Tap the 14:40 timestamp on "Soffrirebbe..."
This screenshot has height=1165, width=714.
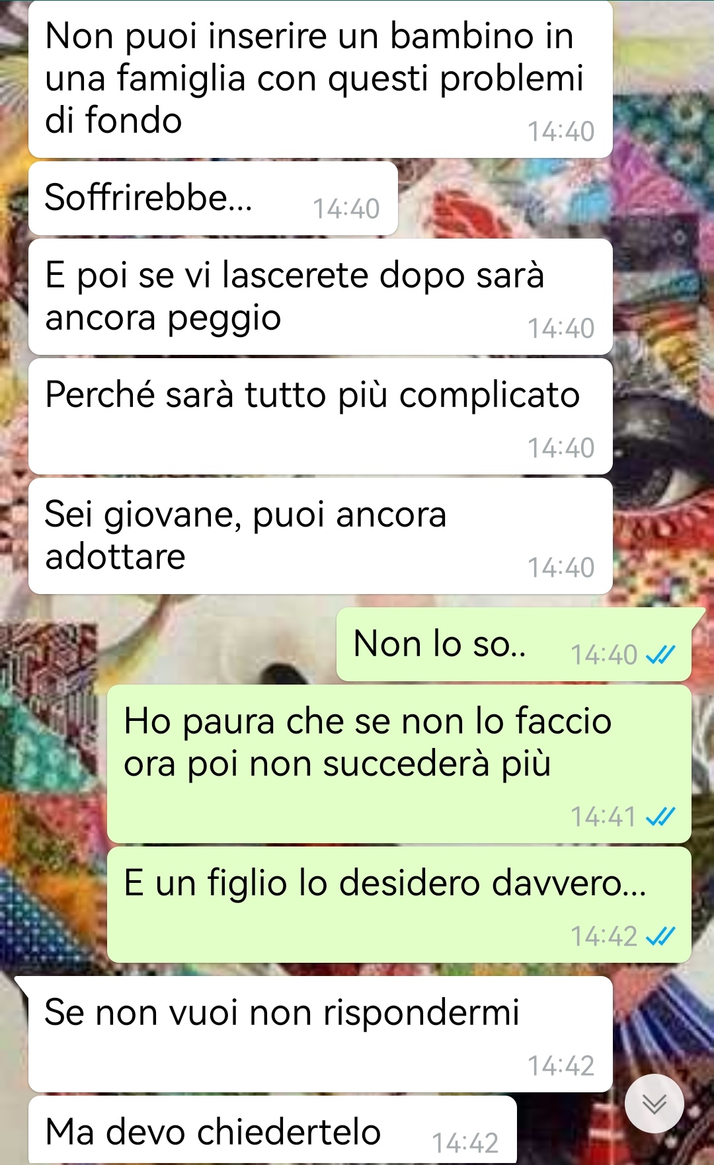point(346,209)
